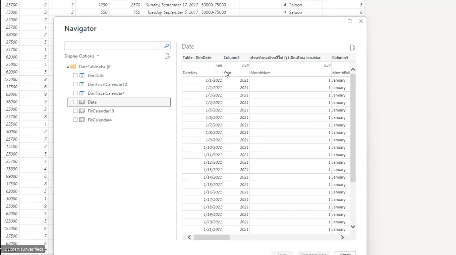Click the Date preview title
This screenshot has width=456, height=255.
(188, 47)
